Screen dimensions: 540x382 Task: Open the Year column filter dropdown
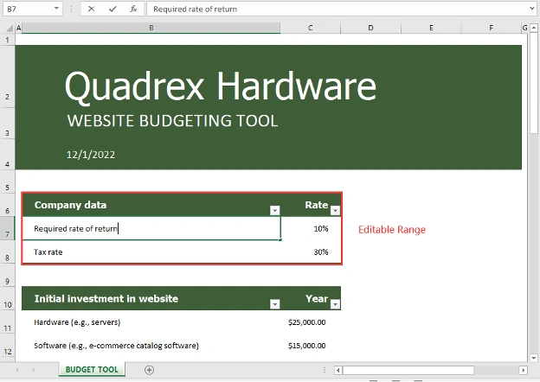point(335,304)
